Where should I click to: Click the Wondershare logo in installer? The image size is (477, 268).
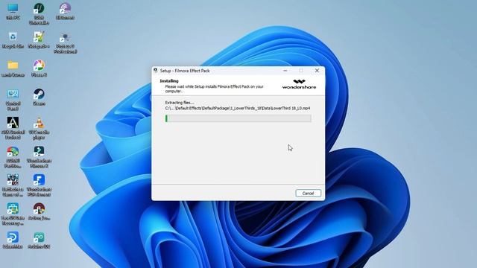[x=299, y=84]
